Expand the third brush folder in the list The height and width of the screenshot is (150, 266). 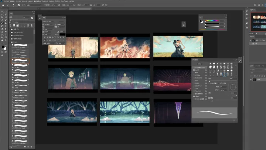point(10,36)
